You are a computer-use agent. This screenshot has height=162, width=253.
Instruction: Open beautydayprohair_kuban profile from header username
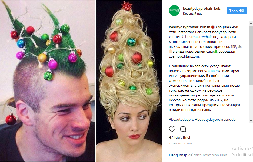point(202,9)
